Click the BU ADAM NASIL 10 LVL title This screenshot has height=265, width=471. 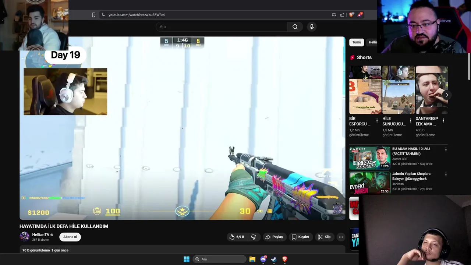(x=411, y=151)
